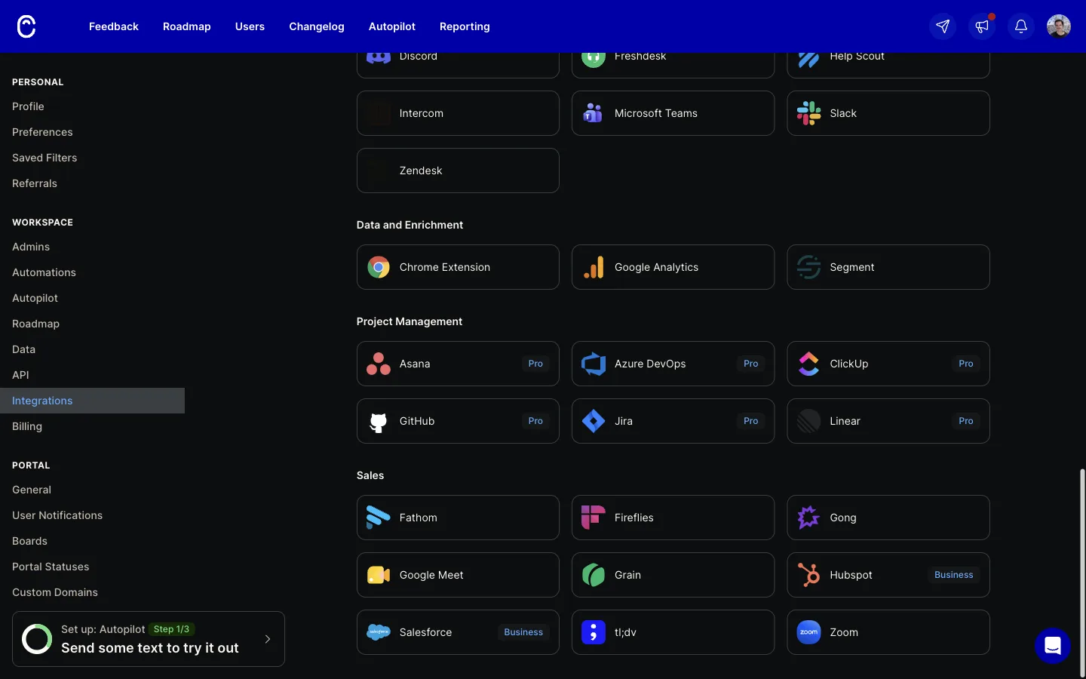The width and height of the screenshot is (1086, 679).
Task: Expand the Autopilot setup step chevron
Action: tap(268, 639)
